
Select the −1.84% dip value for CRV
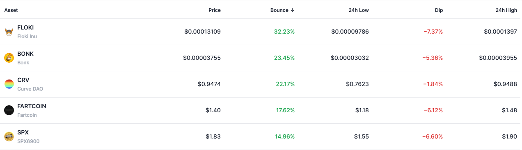coord(433,84)
